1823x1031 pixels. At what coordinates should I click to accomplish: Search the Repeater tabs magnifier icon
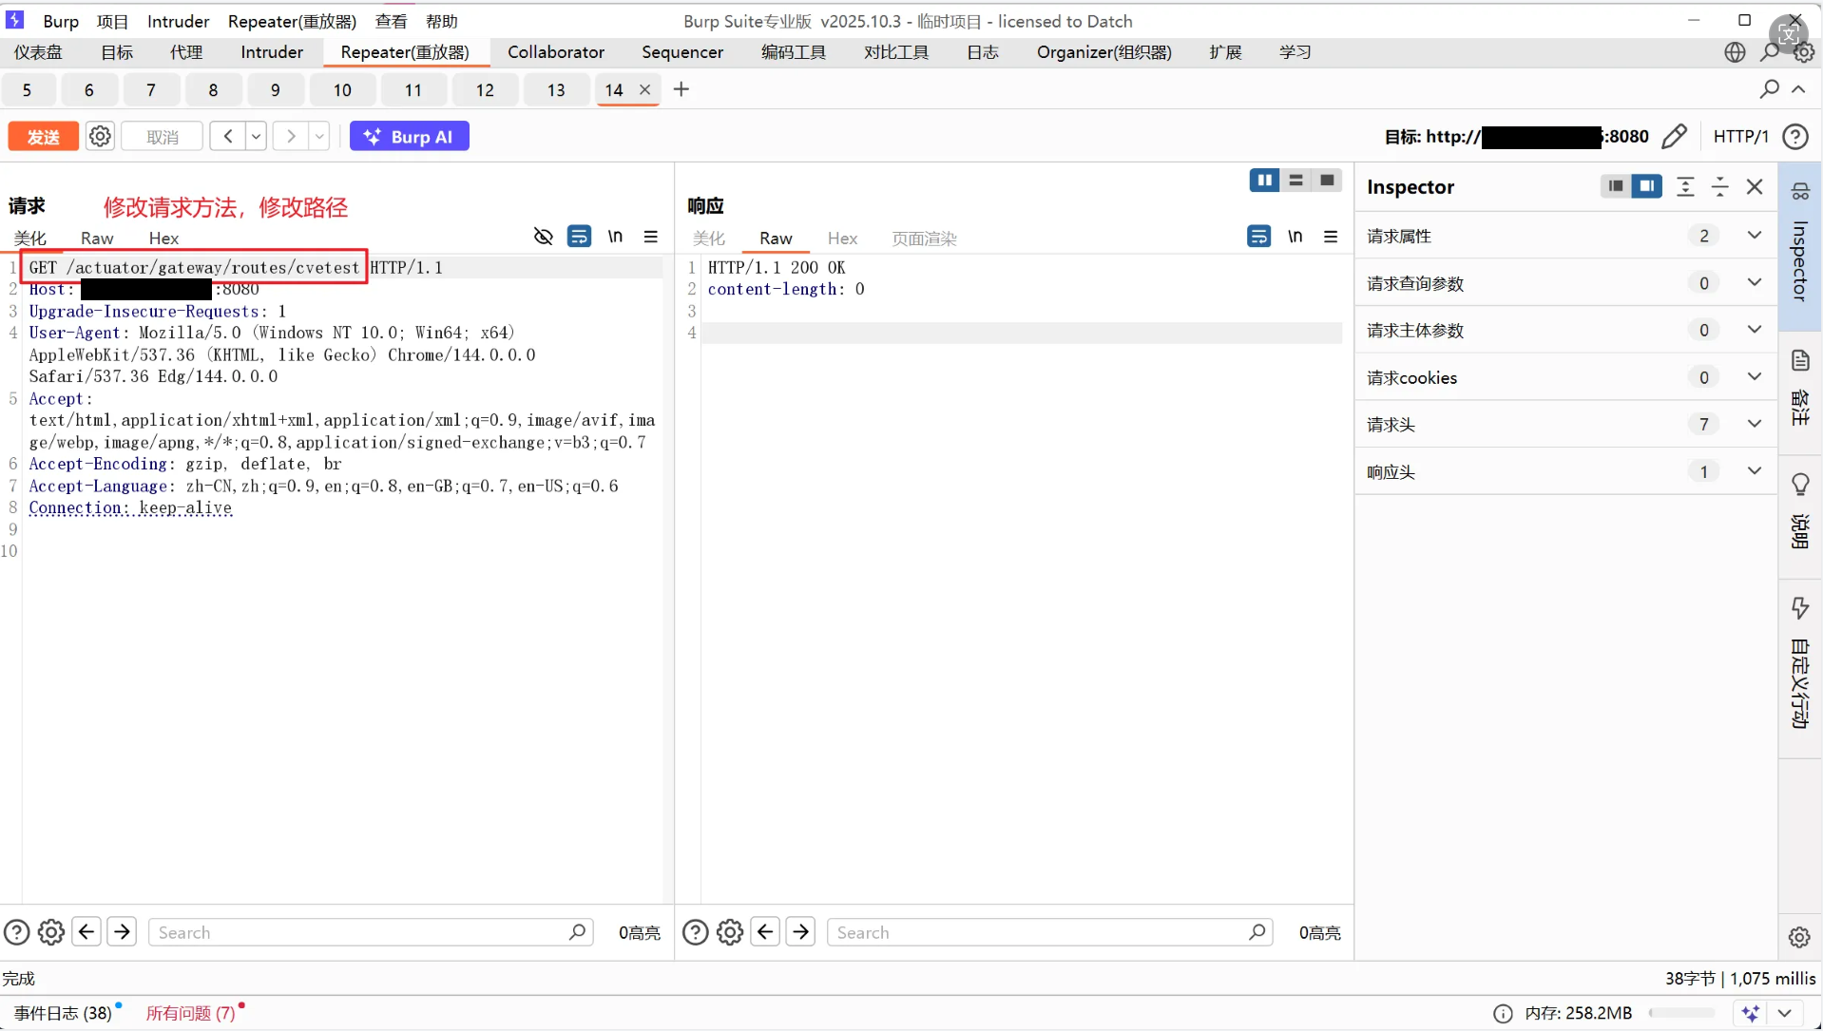pos(1769,89)
